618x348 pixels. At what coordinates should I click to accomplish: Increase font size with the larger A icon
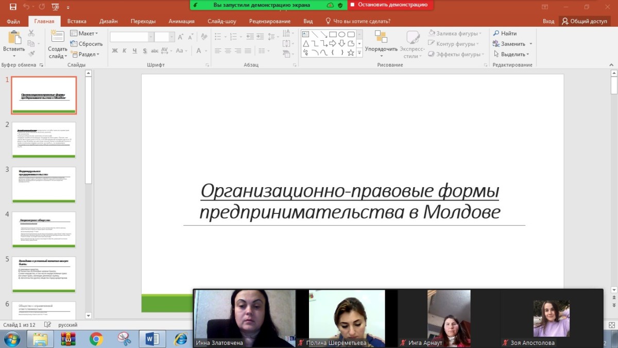coord(181,37)
